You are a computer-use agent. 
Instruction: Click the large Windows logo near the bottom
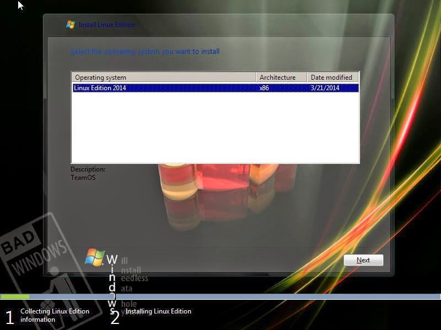(95, 257)
